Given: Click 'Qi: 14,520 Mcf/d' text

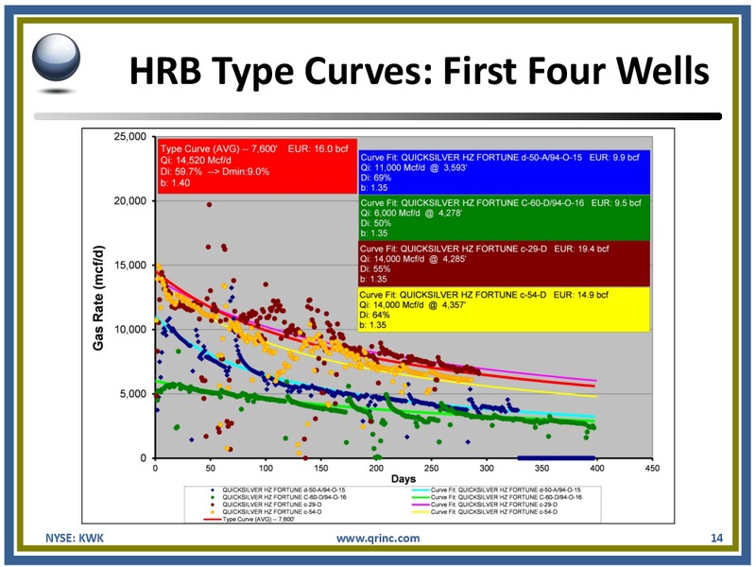Looking at the screenshot, I should pyautogui.click(x=196, y=160).
